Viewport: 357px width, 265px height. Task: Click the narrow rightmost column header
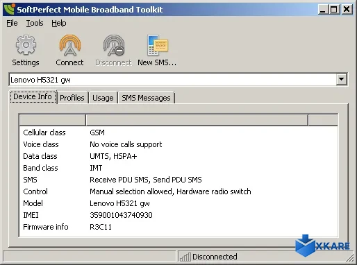pos(323,120)
